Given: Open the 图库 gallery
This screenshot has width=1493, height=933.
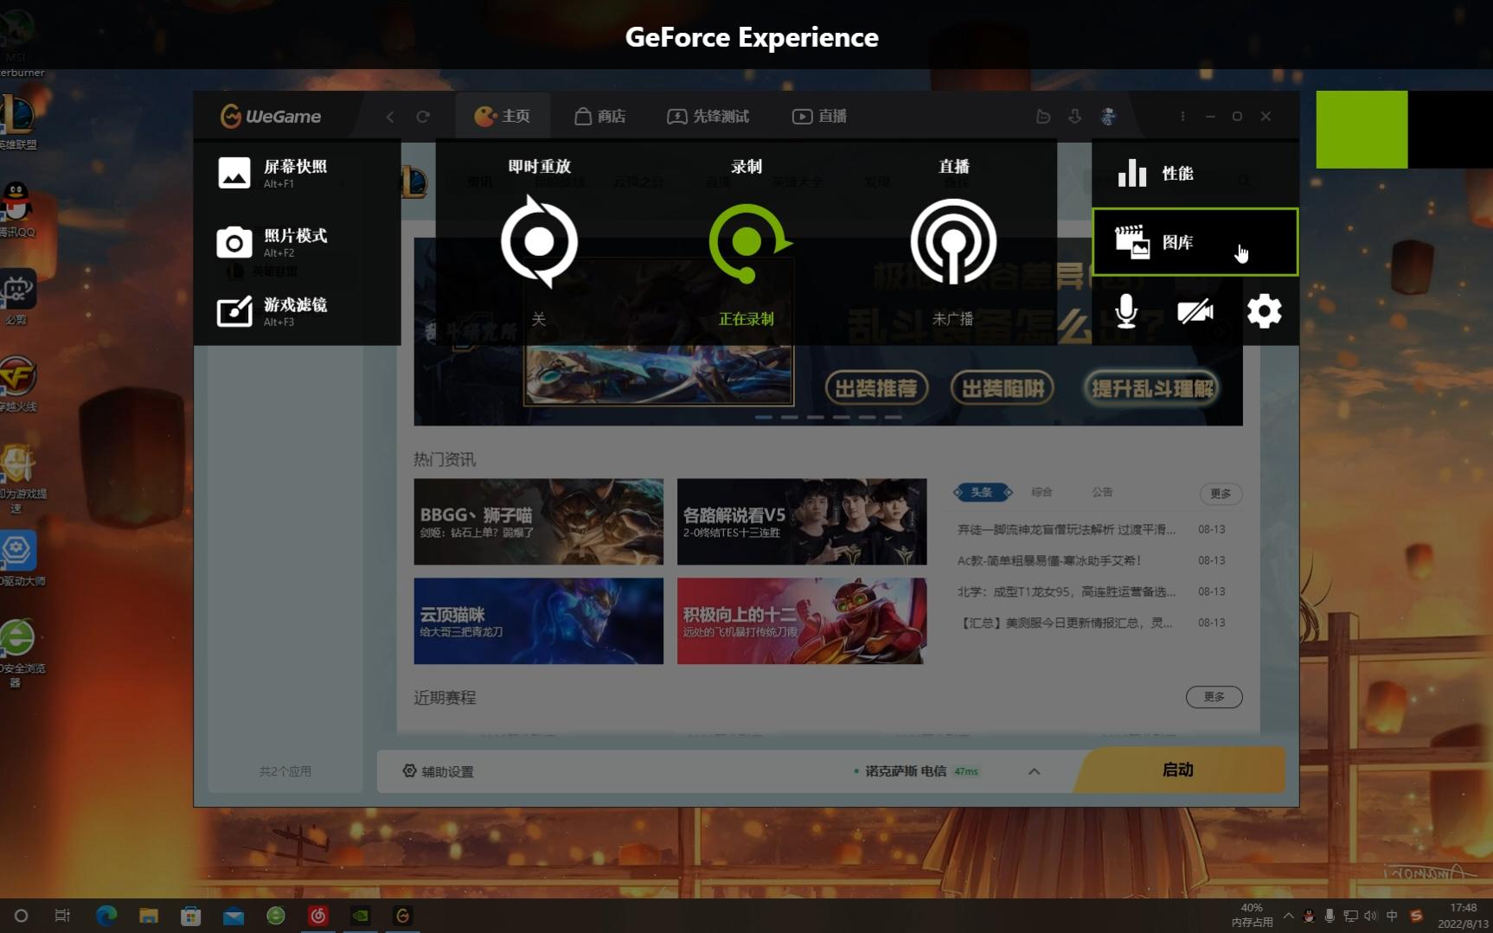Looking at the screenshot, I should click(1195, 242).
